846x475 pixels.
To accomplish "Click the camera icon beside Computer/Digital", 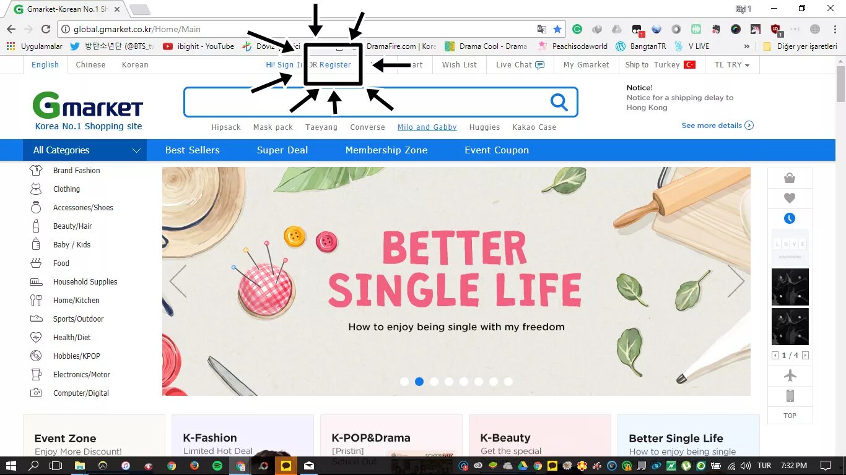I will tap(36, 393).
